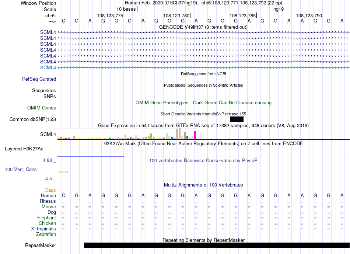Select the black dbSNP variant box

click(x=237, y=119)
